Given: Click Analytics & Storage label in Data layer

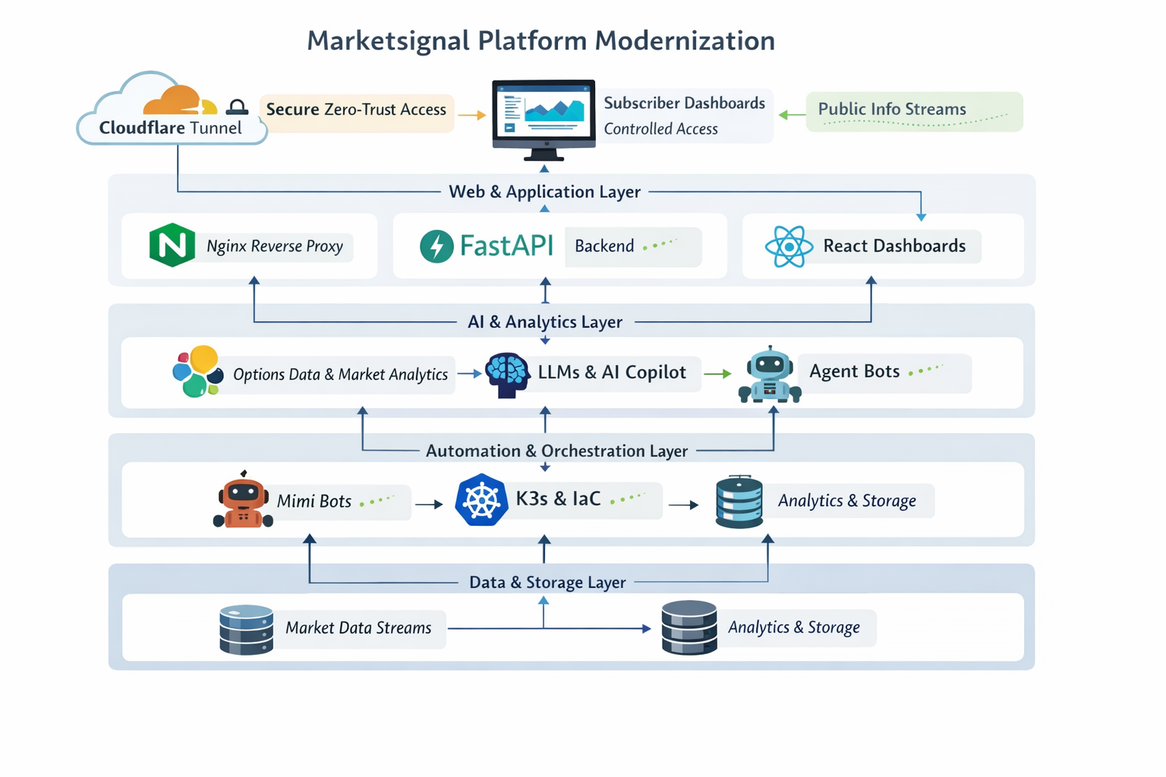Looking at the screenshot, I should [x=794, y=628].
